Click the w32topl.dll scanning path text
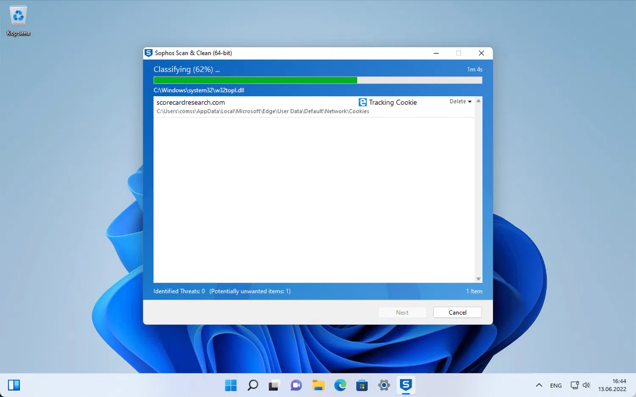The width and height of the screenshot is (636, 397). [x=199, y=90]
